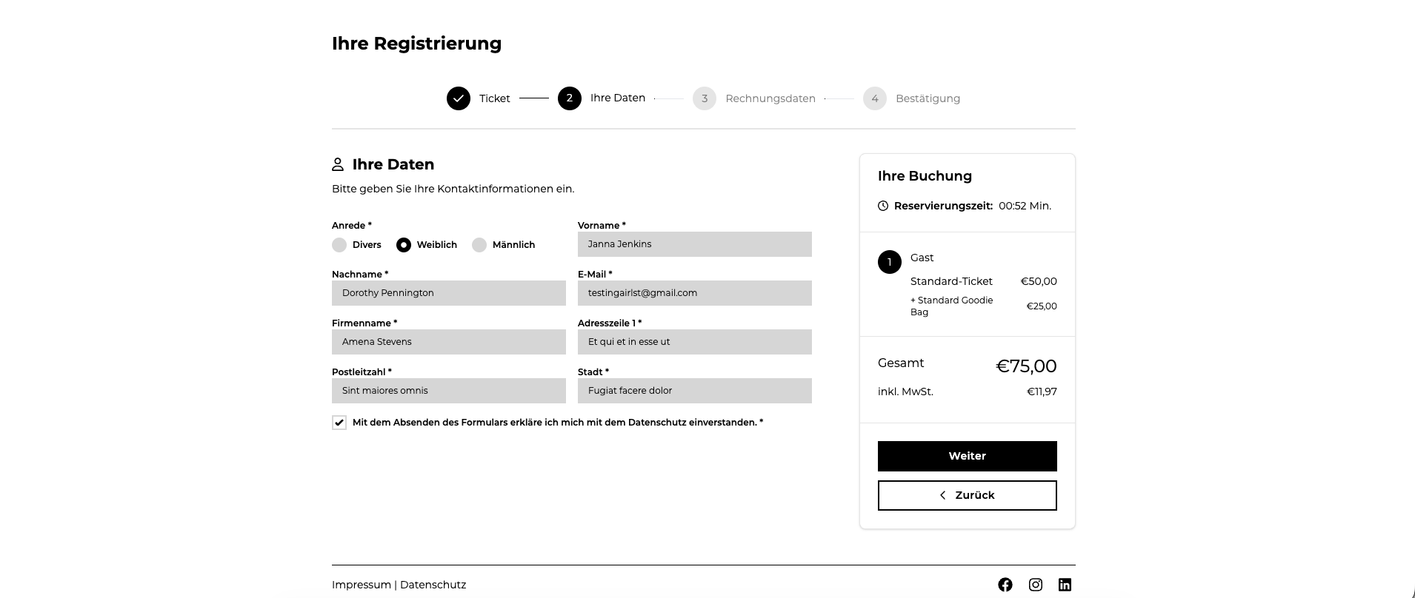The width and height of the screenshot is (1415, 598).
Task: Click the step 2 circle icon
Action: click(x=570, y=98)
